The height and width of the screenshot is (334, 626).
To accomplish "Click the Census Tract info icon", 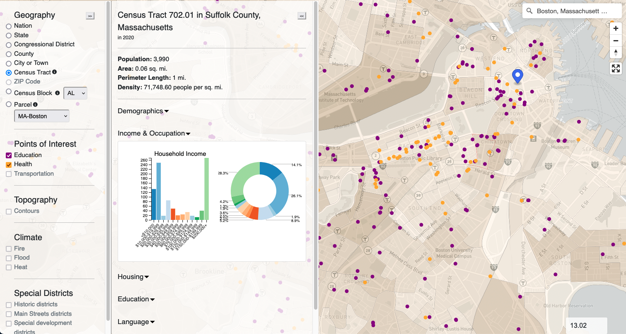I will (55, 72).
